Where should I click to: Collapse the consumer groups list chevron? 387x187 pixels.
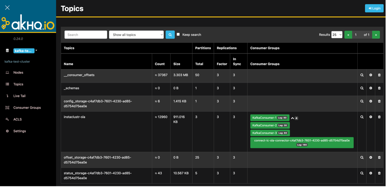292,118
